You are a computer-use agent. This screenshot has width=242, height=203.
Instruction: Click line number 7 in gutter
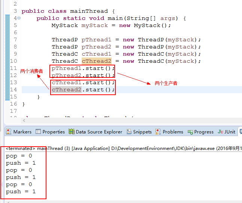point(15,39)
